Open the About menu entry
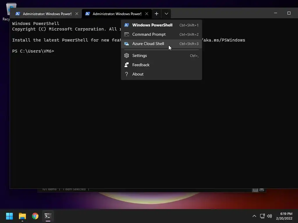This screenshot has width=298, height=223. click(161, 74)
